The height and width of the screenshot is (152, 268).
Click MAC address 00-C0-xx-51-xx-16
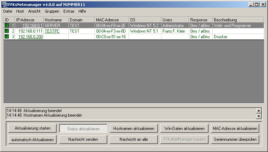click(111, 37)
